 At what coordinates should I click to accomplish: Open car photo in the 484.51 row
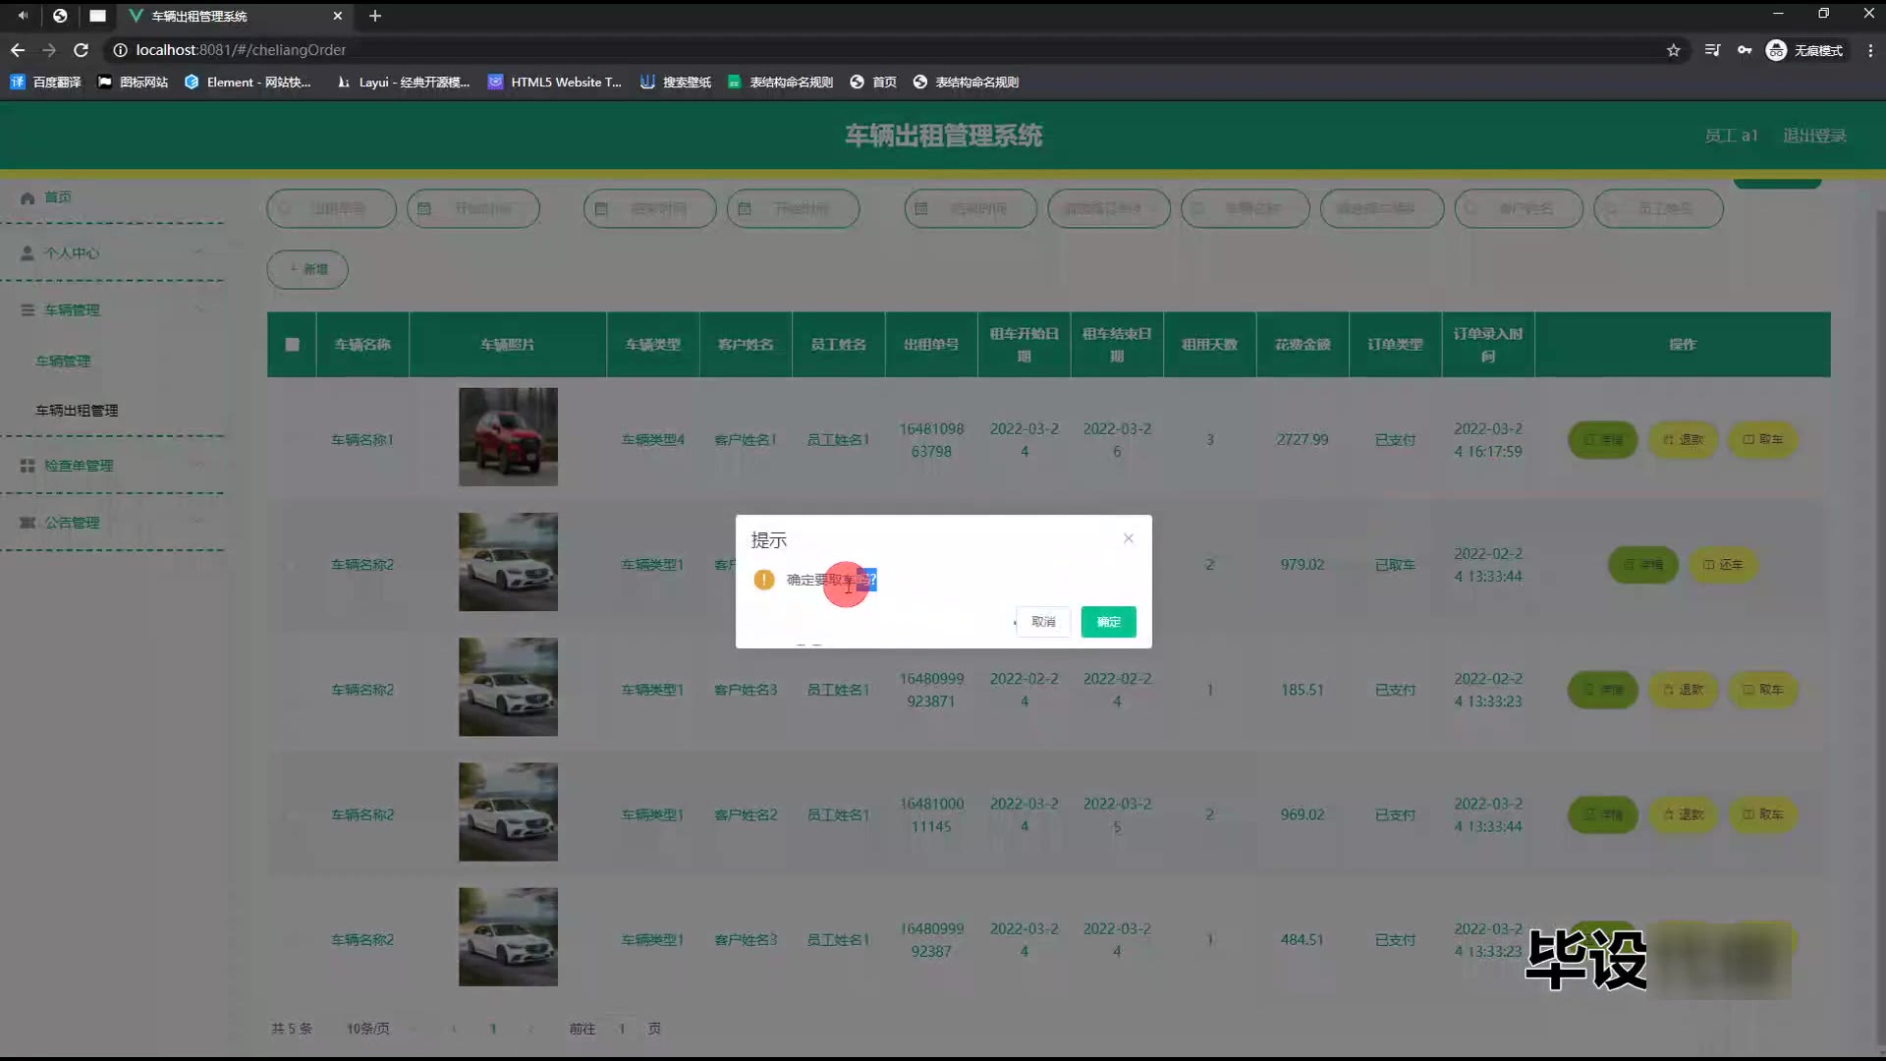(x=508, y=937)
